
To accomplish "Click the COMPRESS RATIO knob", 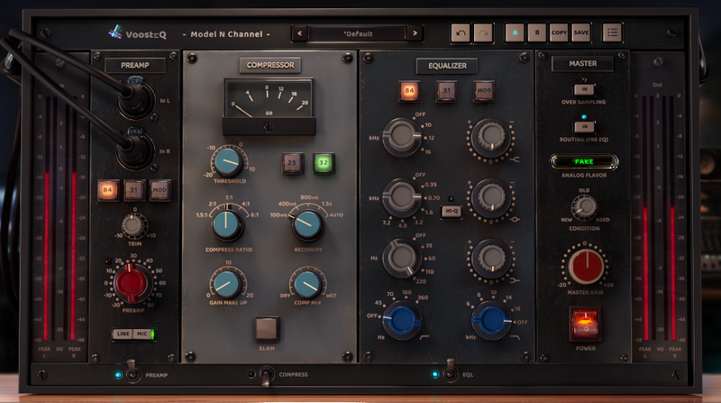I will [227, 225].
